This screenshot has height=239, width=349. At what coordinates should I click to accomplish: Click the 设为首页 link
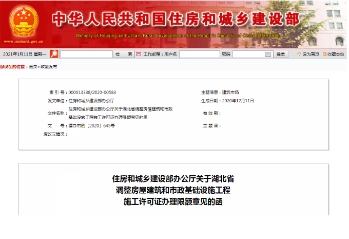(311, 54)
